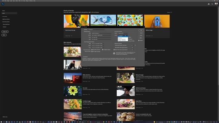Close the Color Settings dialog with X

click(x=143, y=27)
